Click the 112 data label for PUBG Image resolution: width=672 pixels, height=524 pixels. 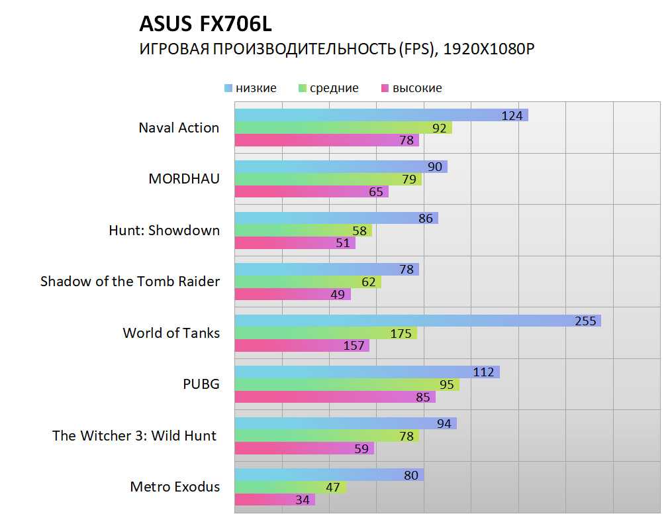click(x=483, y=372)
